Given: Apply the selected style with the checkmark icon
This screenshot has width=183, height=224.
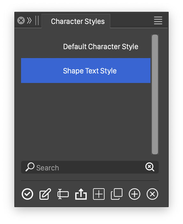Looking at the screenshot, I should [x=27, y=194].
